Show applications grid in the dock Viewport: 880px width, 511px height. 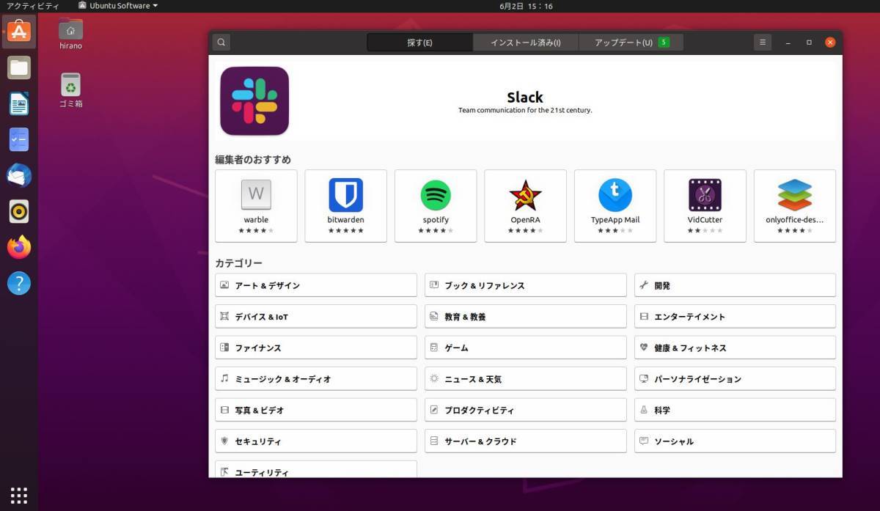[x=19, y=494]
